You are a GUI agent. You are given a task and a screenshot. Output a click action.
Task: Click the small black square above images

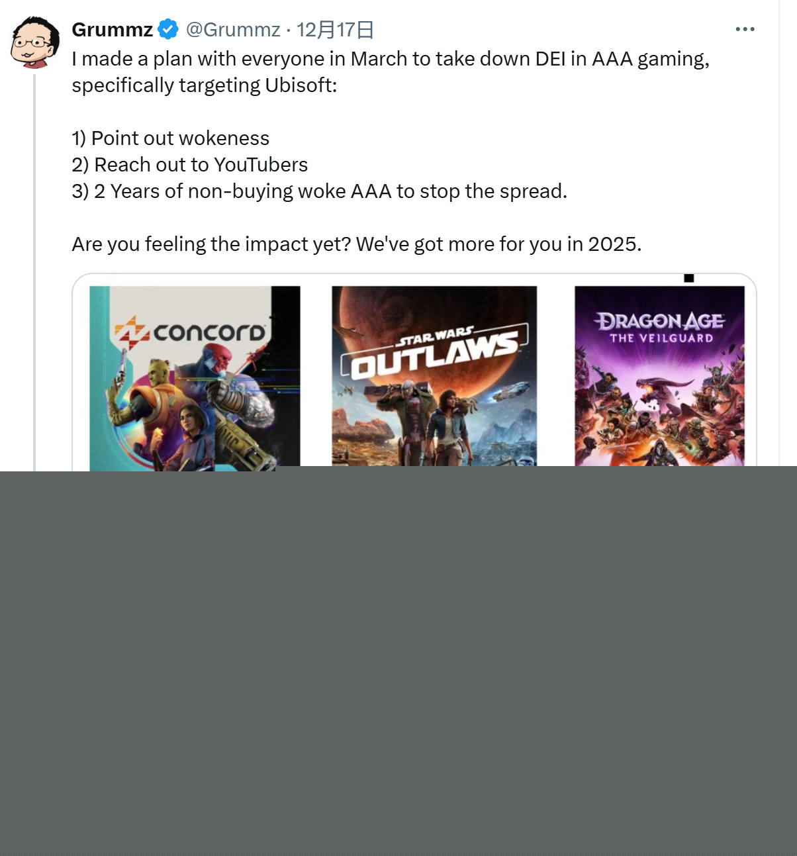tap(688, 278)
